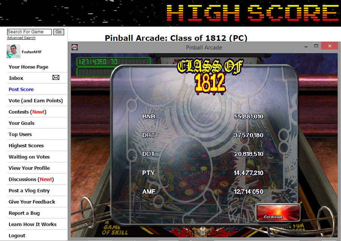
Task: Click the score 20,818,510
Action: click(x=249, y=154)
